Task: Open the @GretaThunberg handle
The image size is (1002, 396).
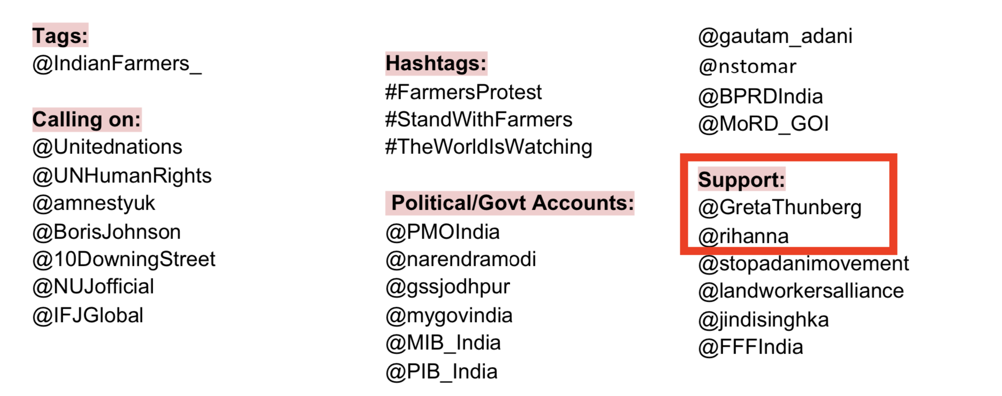Action: pos(780,208)
